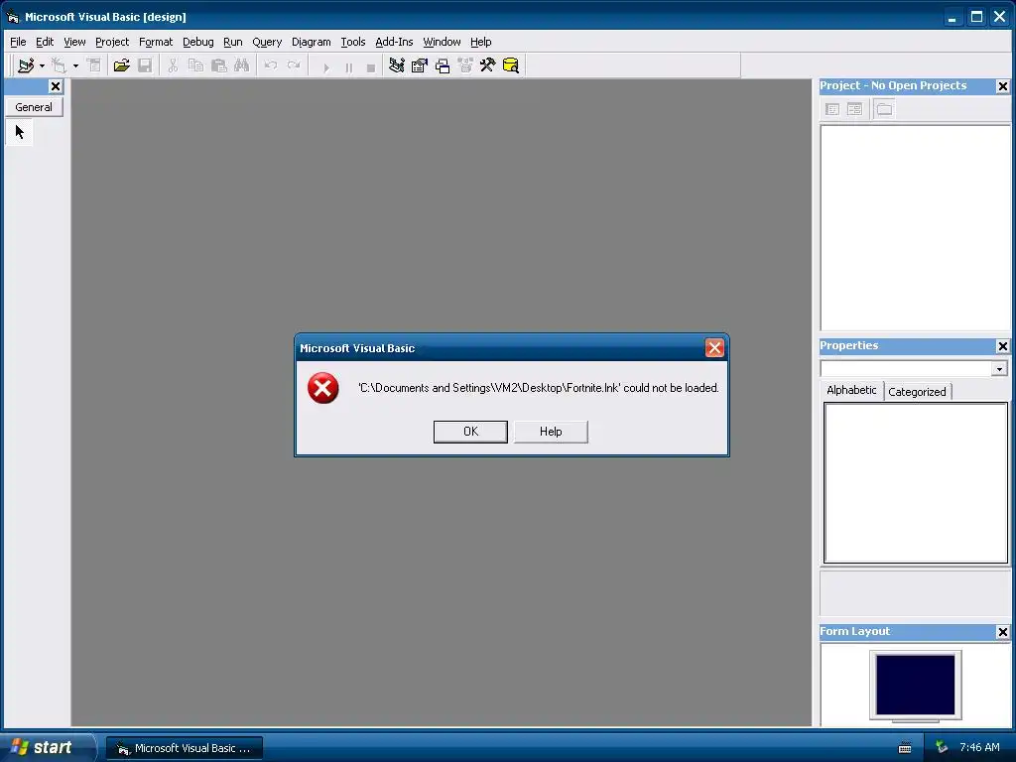Click the Project - No Open Projects title
Viewport: 1016px width, 762px height.
pos(893,85)
